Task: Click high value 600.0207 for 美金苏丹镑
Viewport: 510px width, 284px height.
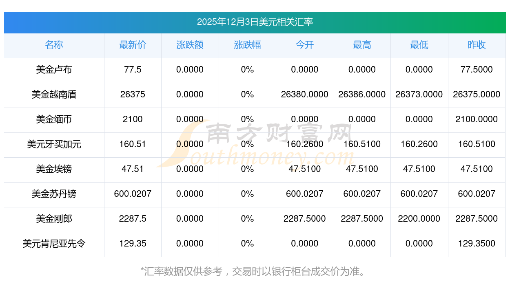Action: [362, 194]
